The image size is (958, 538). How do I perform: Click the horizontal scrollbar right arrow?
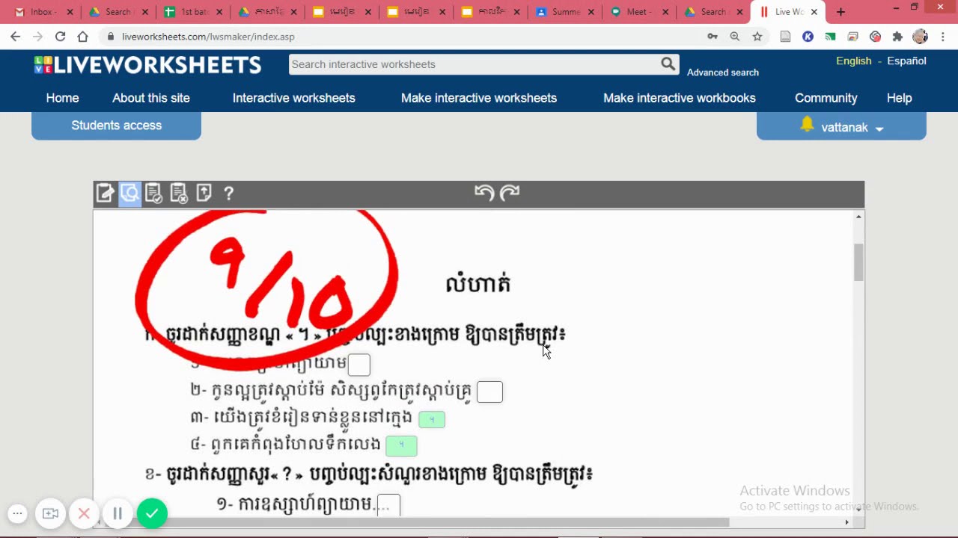click(847, 522)
